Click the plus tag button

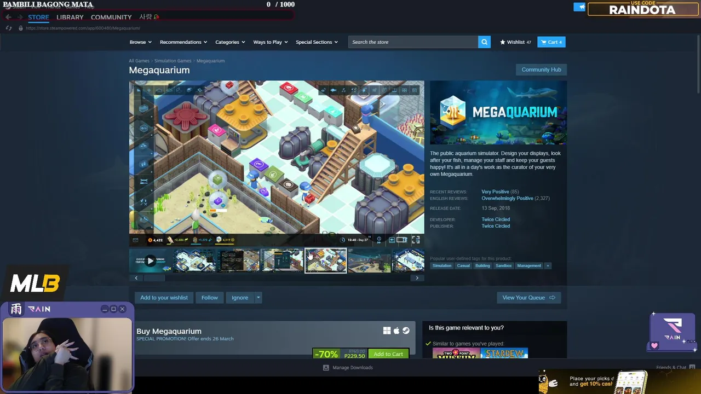tap(548, 266)
